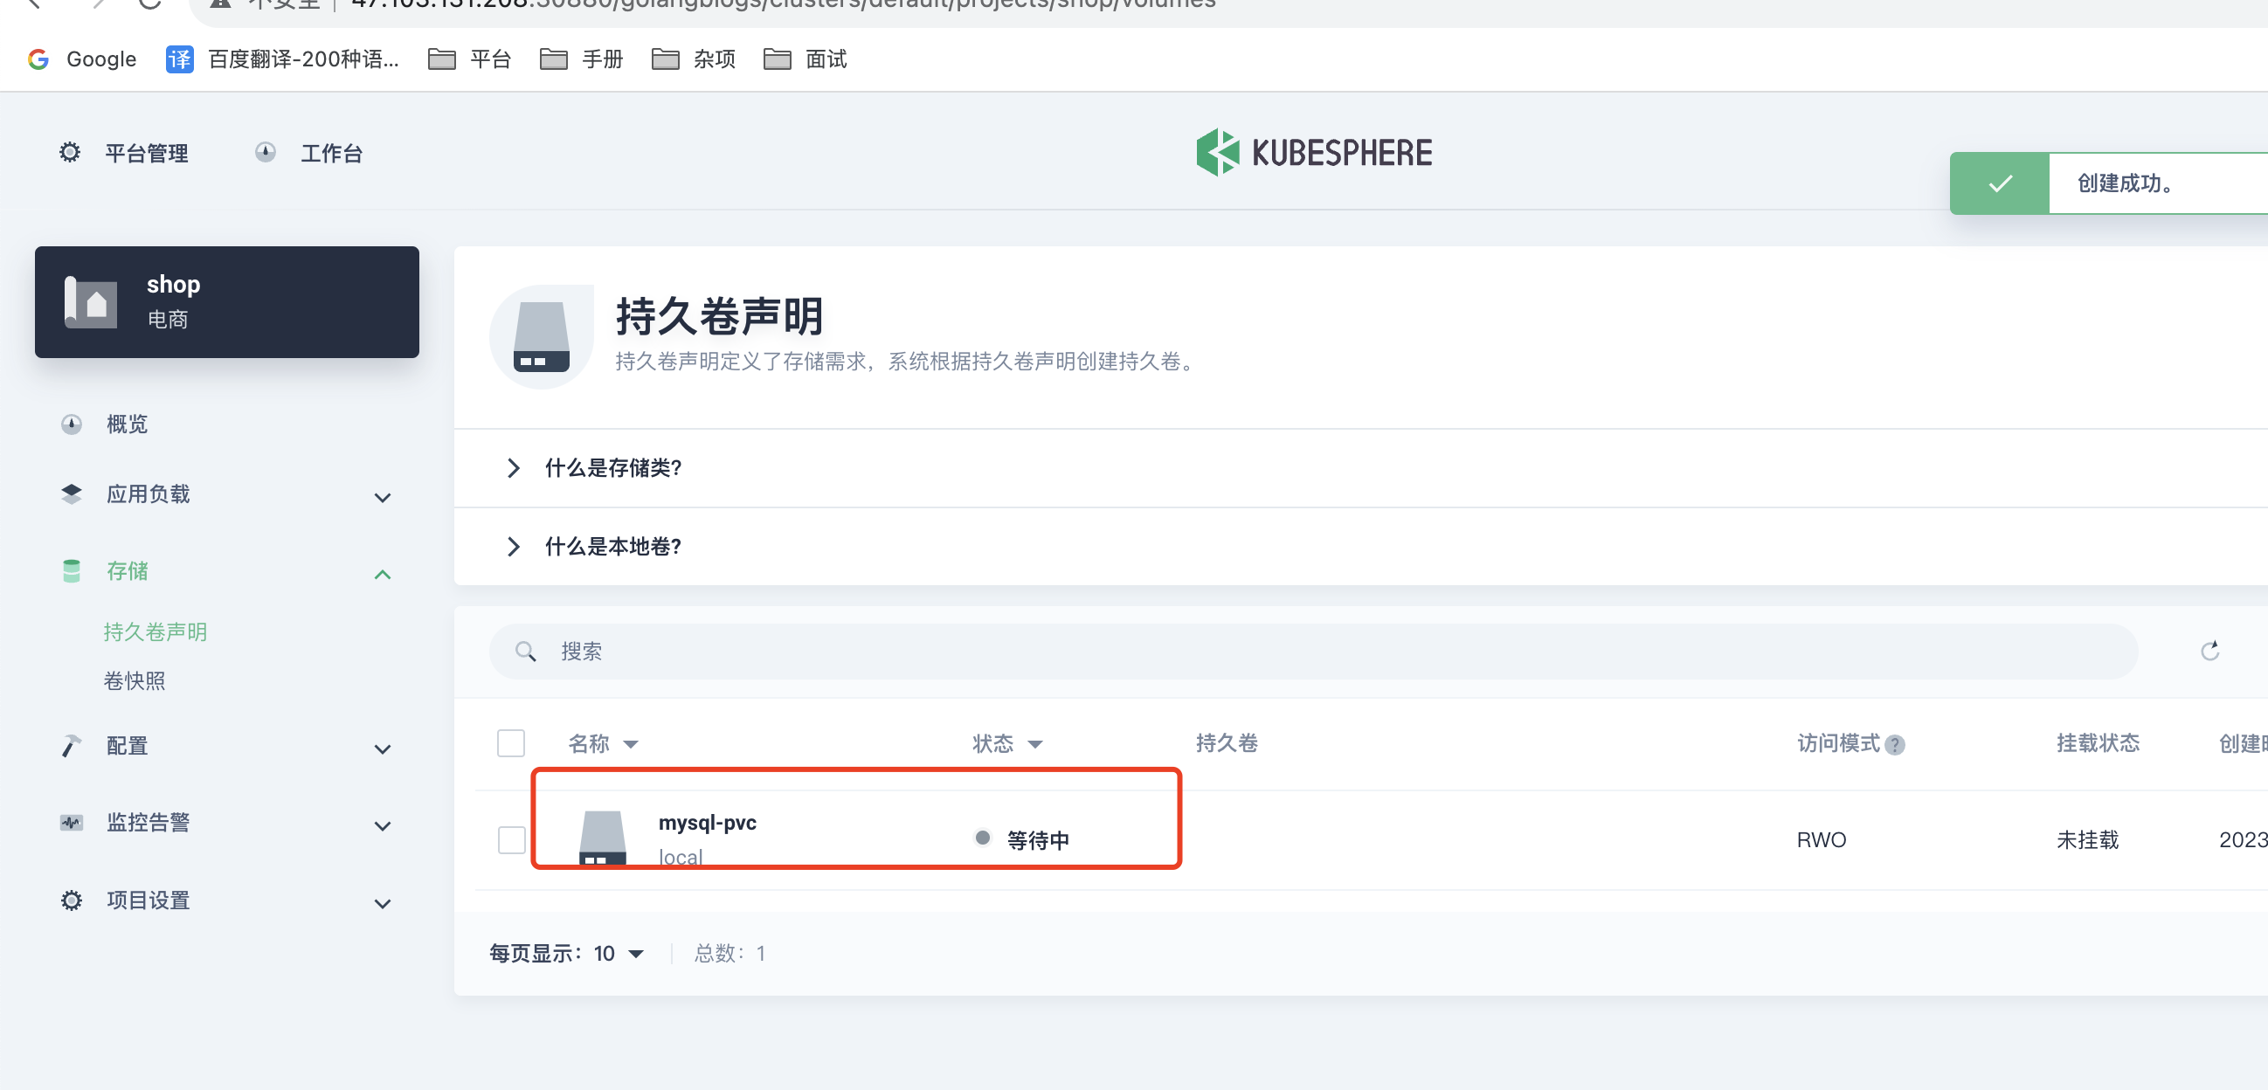
Task: Click the refresh icon beside search bar
Action: click(2209, 651)
